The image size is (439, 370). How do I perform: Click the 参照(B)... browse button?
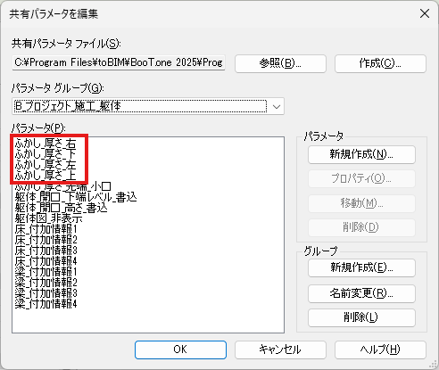coord(280,63)
